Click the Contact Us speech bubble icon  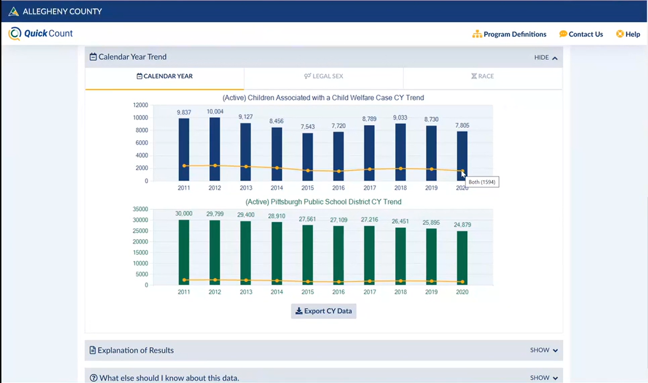[563, 34]
